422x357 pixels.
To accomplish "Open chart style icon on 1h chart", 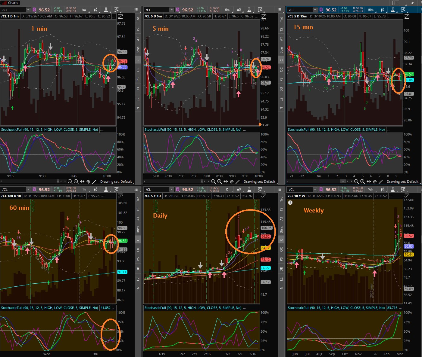I will click(95, 190).
